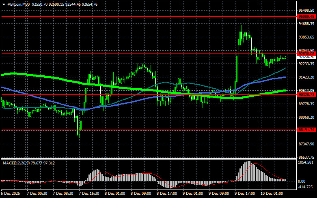
Task: Click the 9 Dec 01:00 time axis label
Action: point(193,194)
